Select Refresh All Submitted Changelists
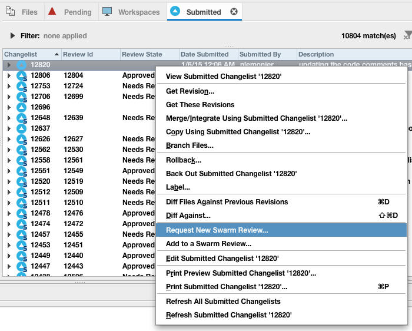Viewport: 412px width, 331px height. 281,302
